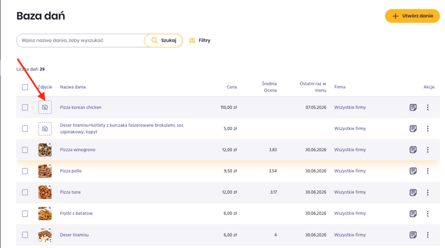The image size is (445, 248).
Task: Click the Szukaj search button
Action: (x=163, y=40)
